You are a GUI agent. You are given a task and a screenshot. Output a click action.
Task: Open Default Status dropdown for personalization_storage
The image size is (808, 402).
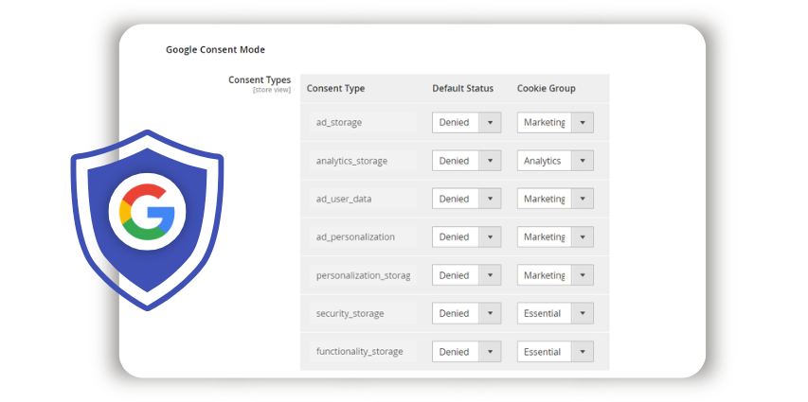[x=466, y=275]
